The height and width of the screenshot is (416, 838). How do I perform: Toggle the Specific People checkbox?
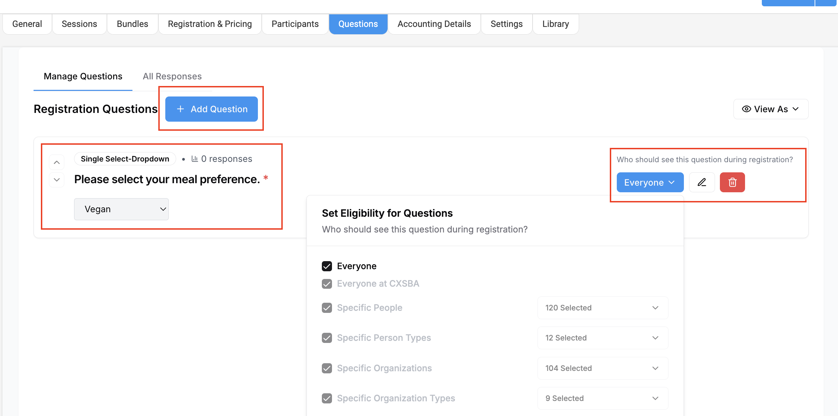[x=327, y=308]
